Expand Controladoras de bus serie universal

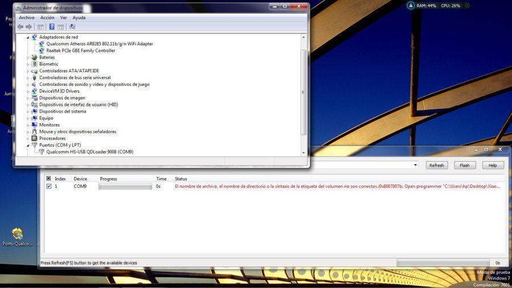[28, 78]
